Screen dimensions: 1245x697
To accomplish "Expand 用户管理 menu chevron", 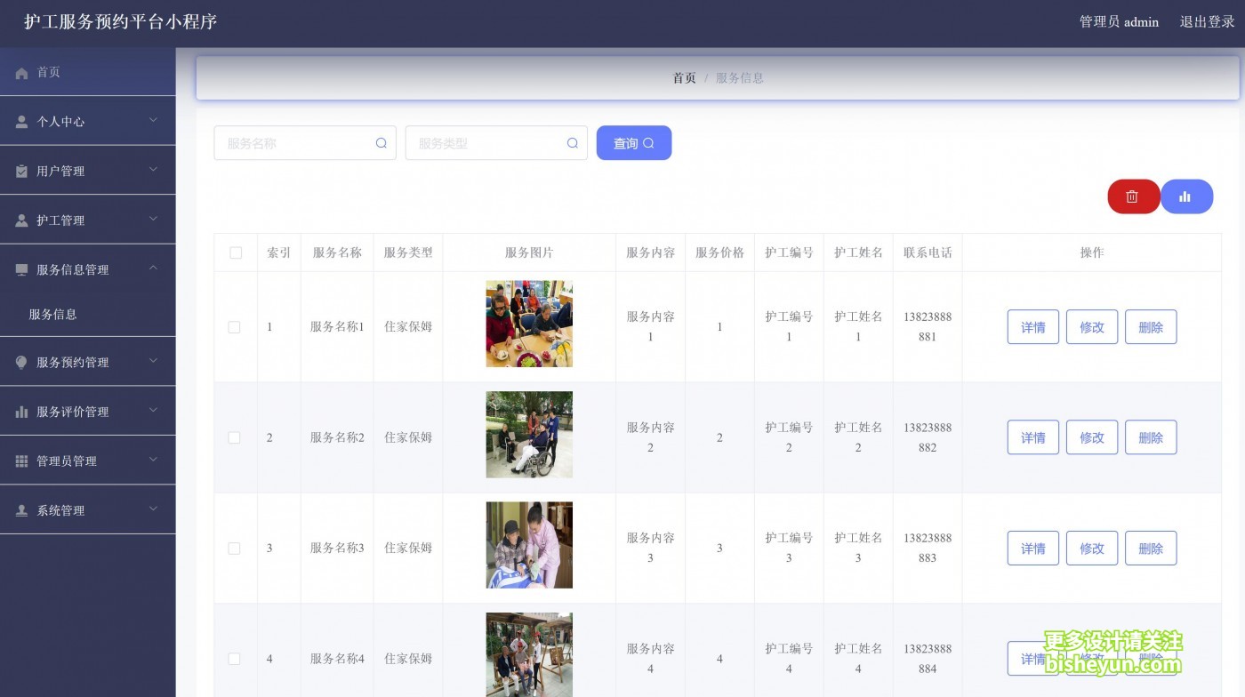I will pyautogui.click(x=153, y=169).
